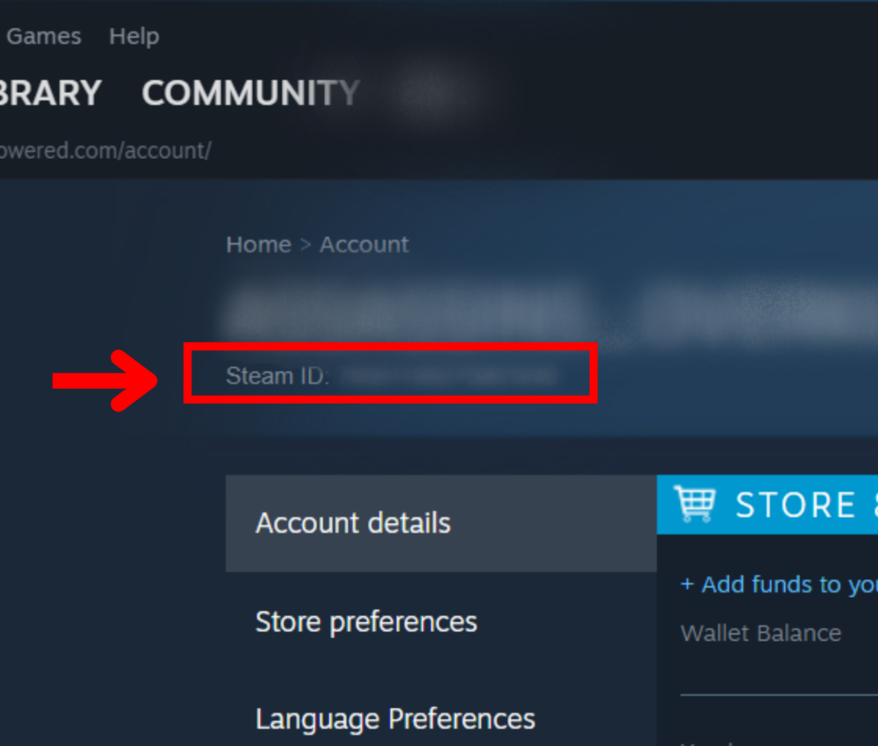Switch to the LIBRARY section

(50, 93)
